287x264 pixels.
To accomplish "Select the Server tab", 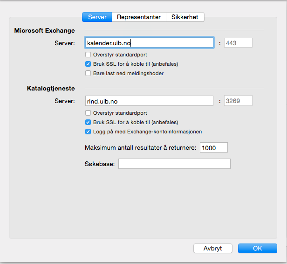I will click(x=97, y=17).
